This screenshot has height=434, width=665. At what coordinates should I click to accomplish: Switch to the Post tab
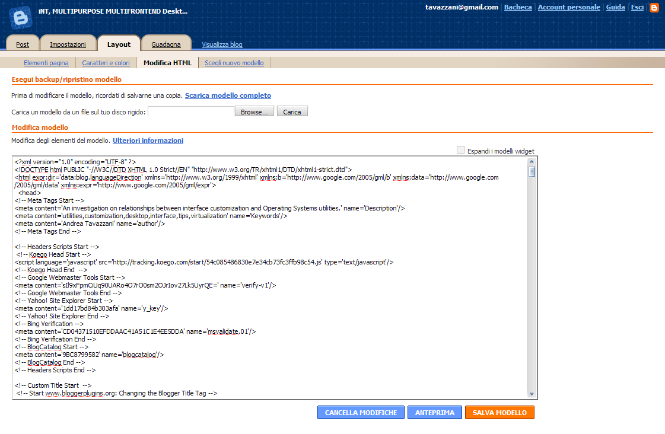tap(22, 44)
